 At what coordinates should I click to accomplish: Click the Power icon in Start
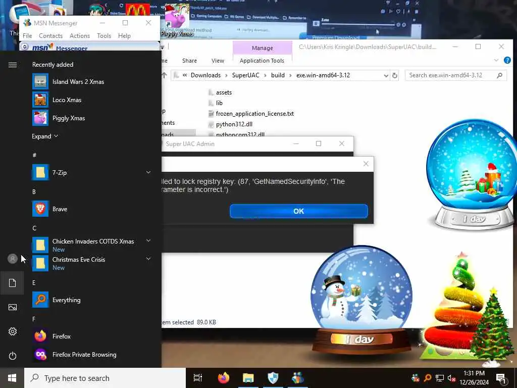tap(13, 356)
